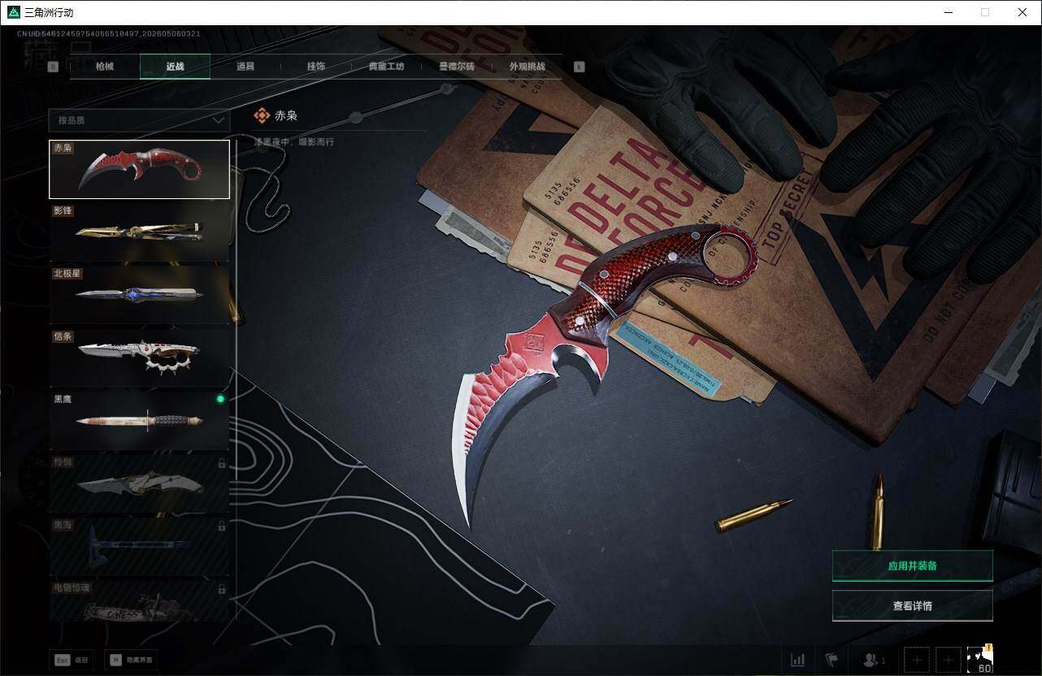The height and width of the screenshot is (676, 1042).
Task: Open the 典藏工坊 tab
Action: pos(386,67)
